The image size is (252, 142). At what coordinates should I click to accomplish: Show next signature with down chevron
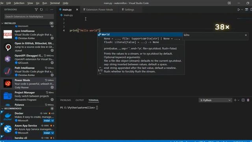pos(100,73)
